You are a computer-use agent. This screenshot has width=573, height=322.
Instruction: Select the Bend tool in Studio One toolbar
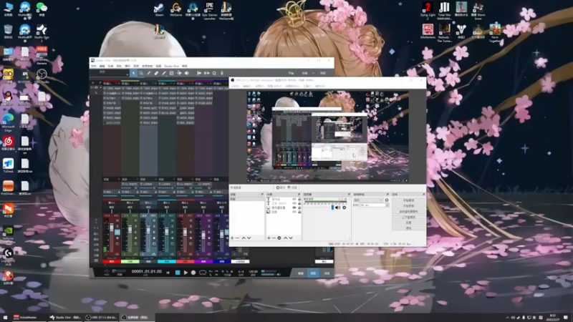(x=179, y=74)
